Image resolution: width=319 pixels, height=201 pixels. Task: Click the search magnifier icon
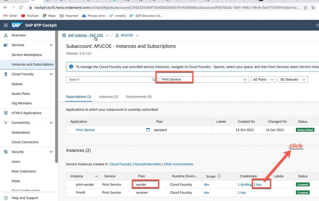coord(153,79)
